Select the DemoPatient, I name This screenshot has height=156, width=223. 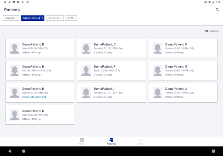(104, 89)
